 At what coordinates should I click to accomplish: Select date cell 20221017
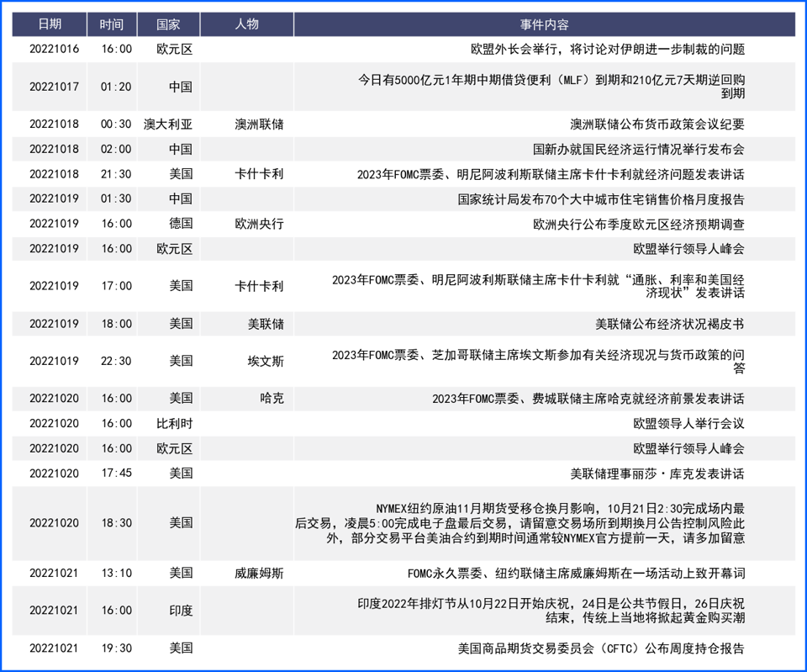(54, 87)
